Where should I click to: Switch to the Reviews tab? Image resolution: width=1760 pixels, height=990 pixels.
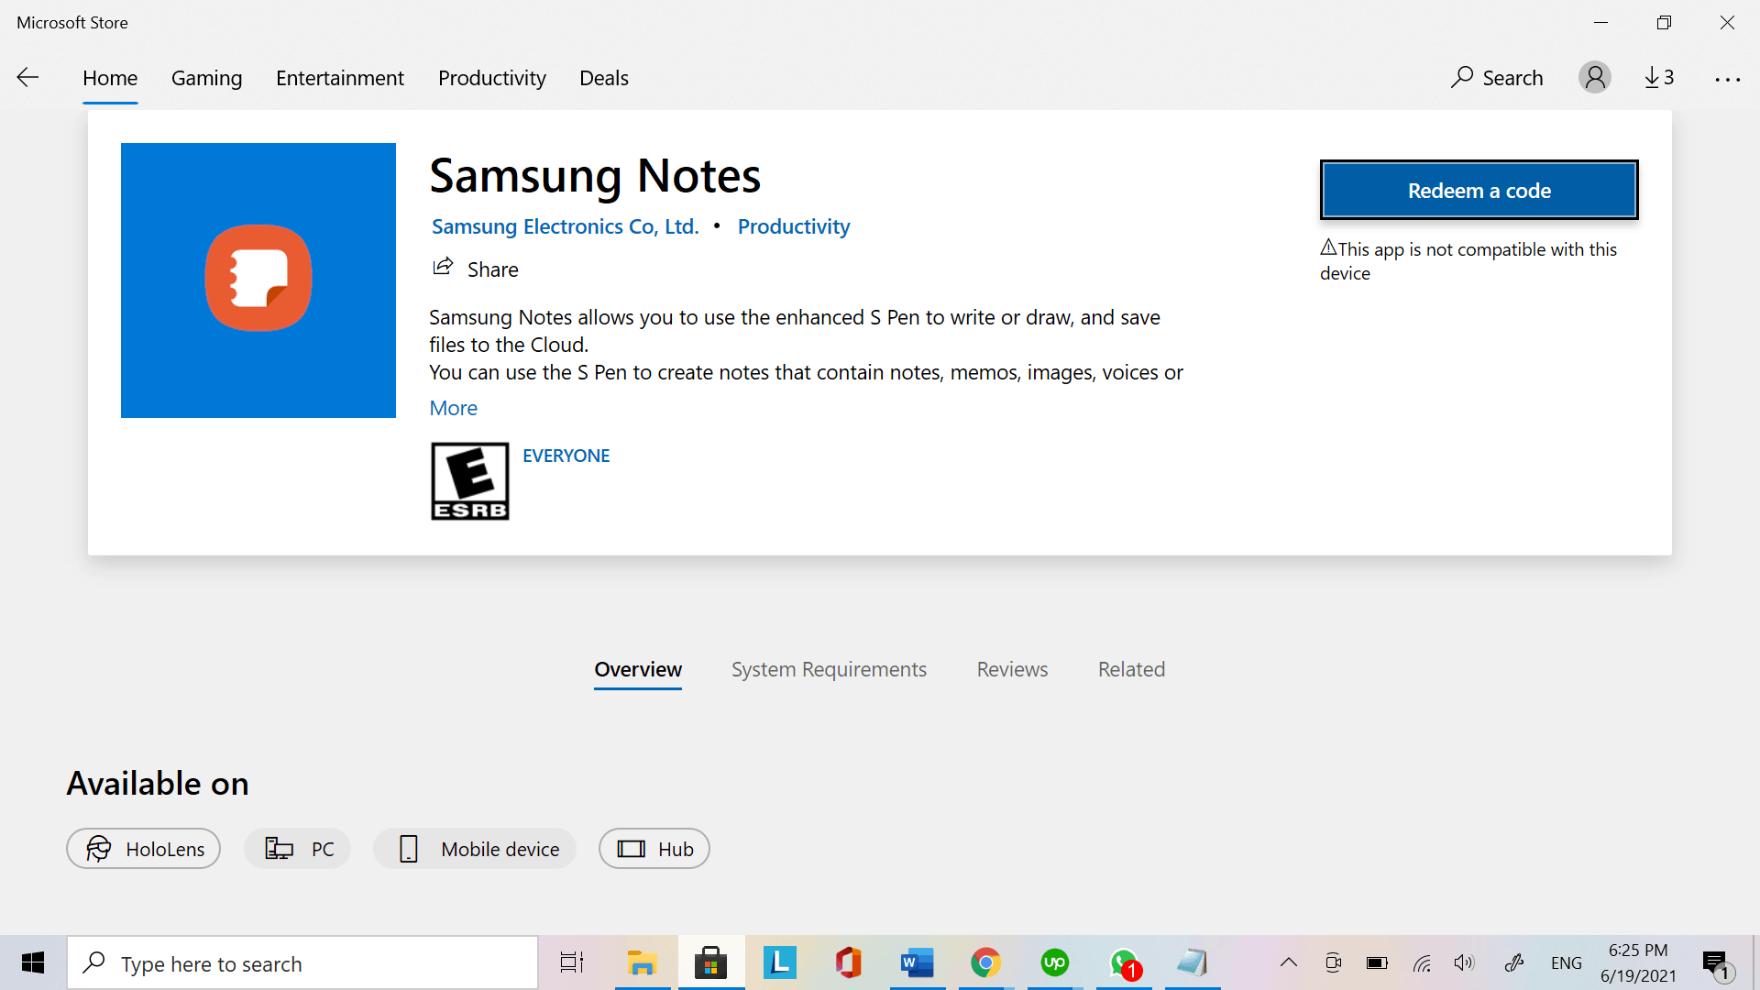click(x=1012, y=669)
